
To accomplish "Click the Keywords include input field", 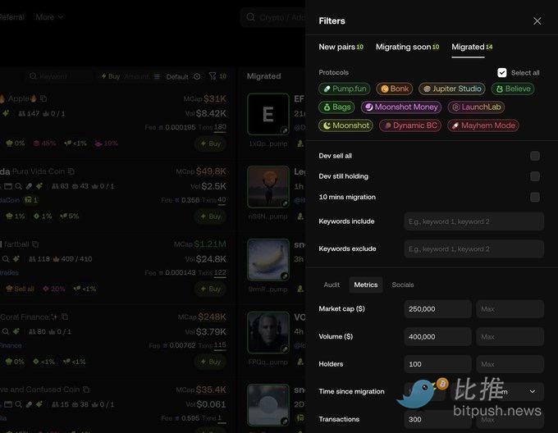I will pos(474,221).
